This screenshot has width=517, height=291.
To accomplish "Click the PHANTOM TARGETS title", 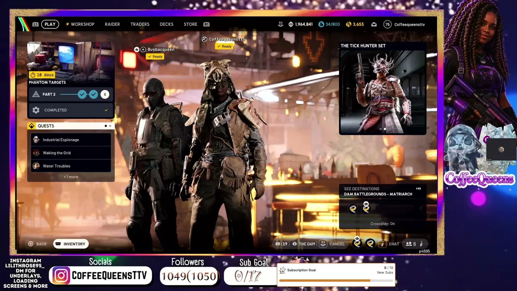I will click(x=47, y=82).
